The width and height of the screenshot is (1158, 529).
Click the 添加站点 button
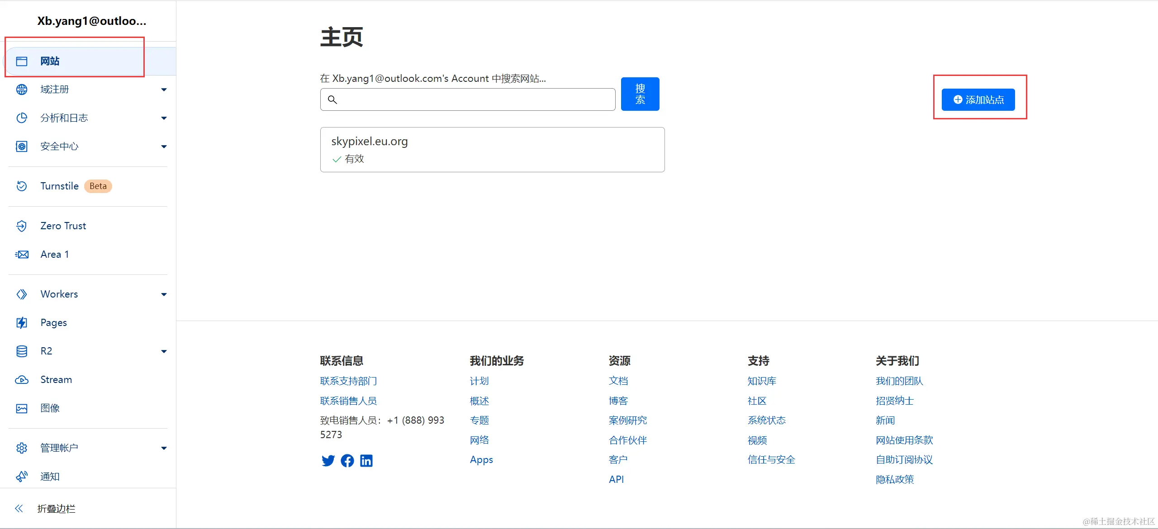pyautogui.click(x=978, y=99)
